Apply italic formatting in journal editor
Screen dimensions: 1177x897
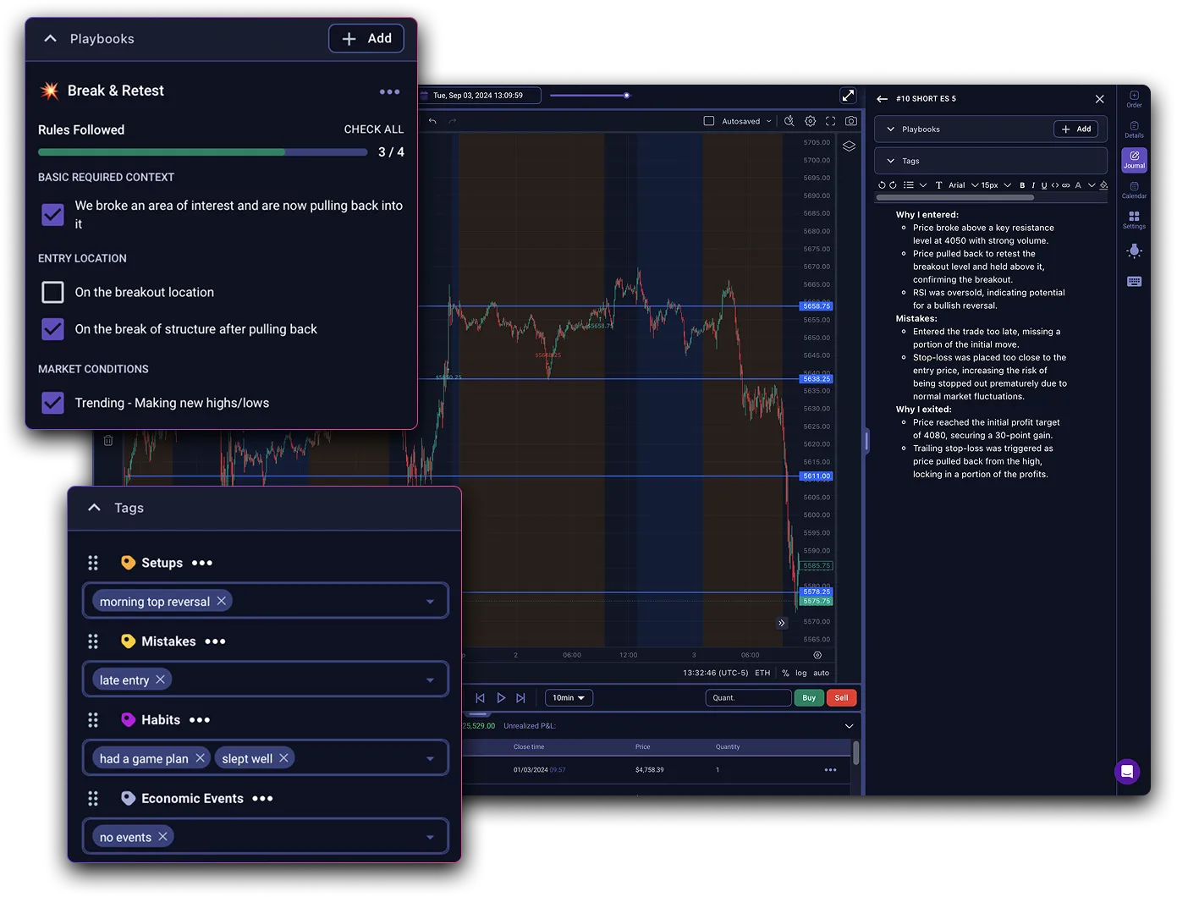click(1033, 185)
